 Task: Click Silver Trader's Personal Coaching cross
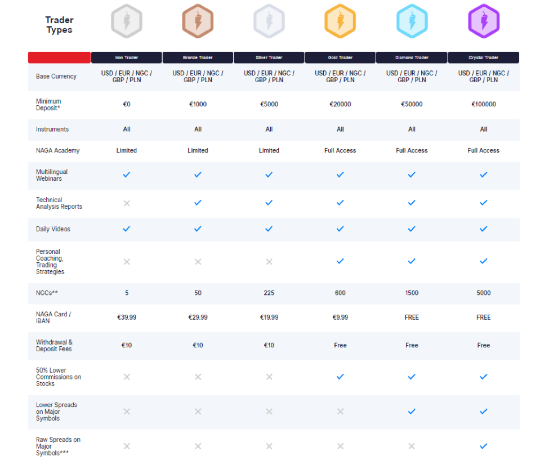[x=269, y=262]
